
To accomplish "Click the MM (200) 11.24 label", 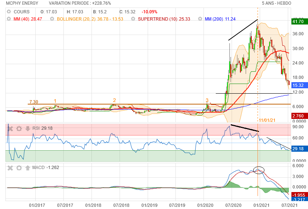I will (220, 19).
